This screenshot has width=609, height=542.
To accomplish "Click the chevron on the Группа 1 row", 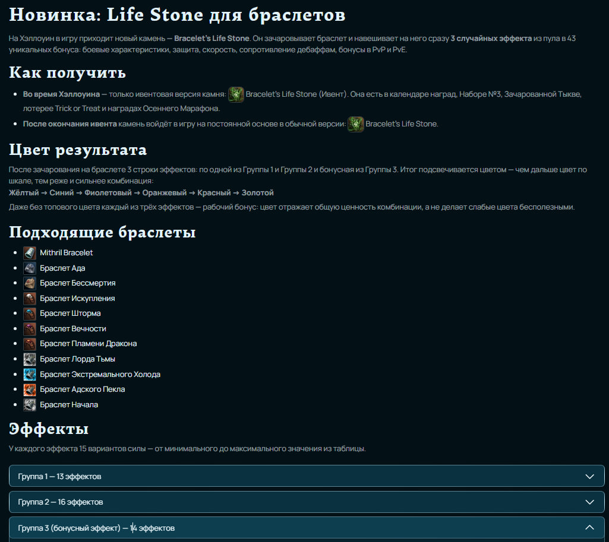I will pos(589,477).
